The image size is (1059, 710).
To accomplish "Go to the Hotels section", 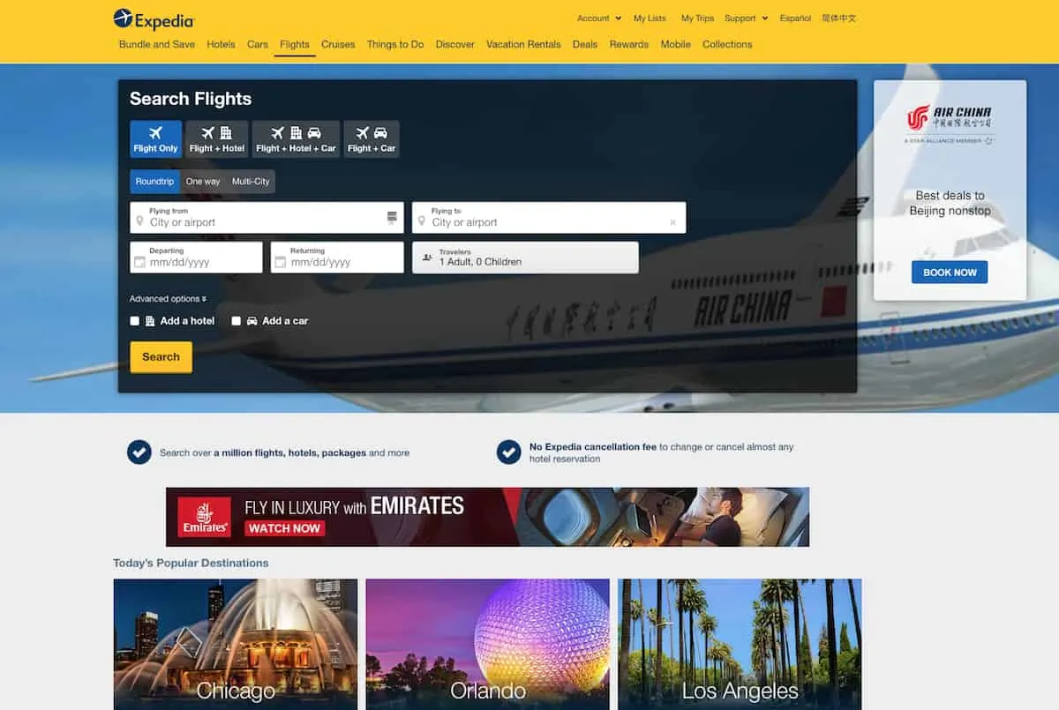I will tap(221, 44).
